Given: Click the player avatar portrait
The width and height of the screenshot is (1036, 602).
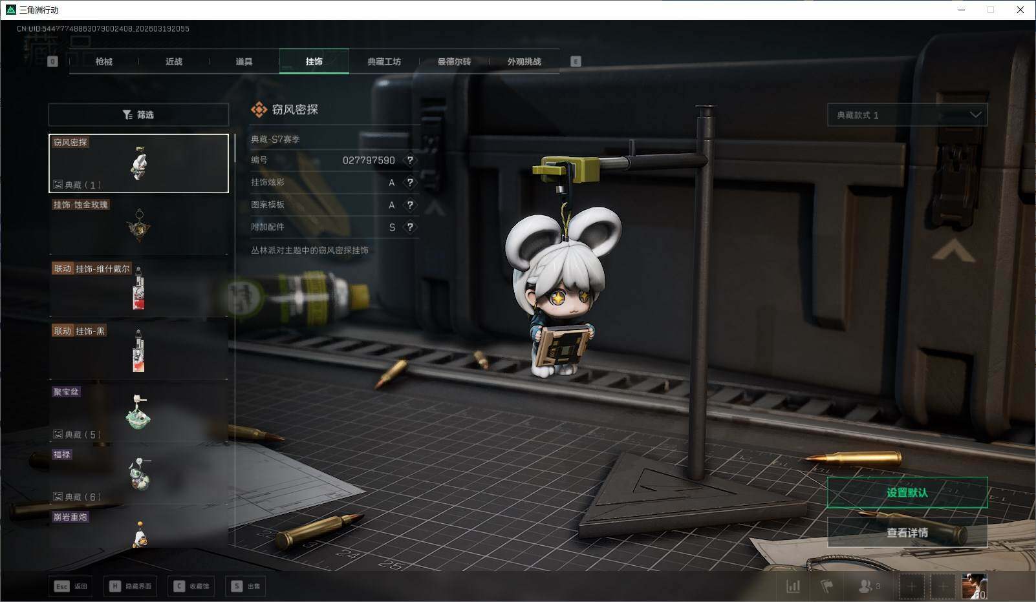Looking at the screenshot, I should [x=974, y=586].
